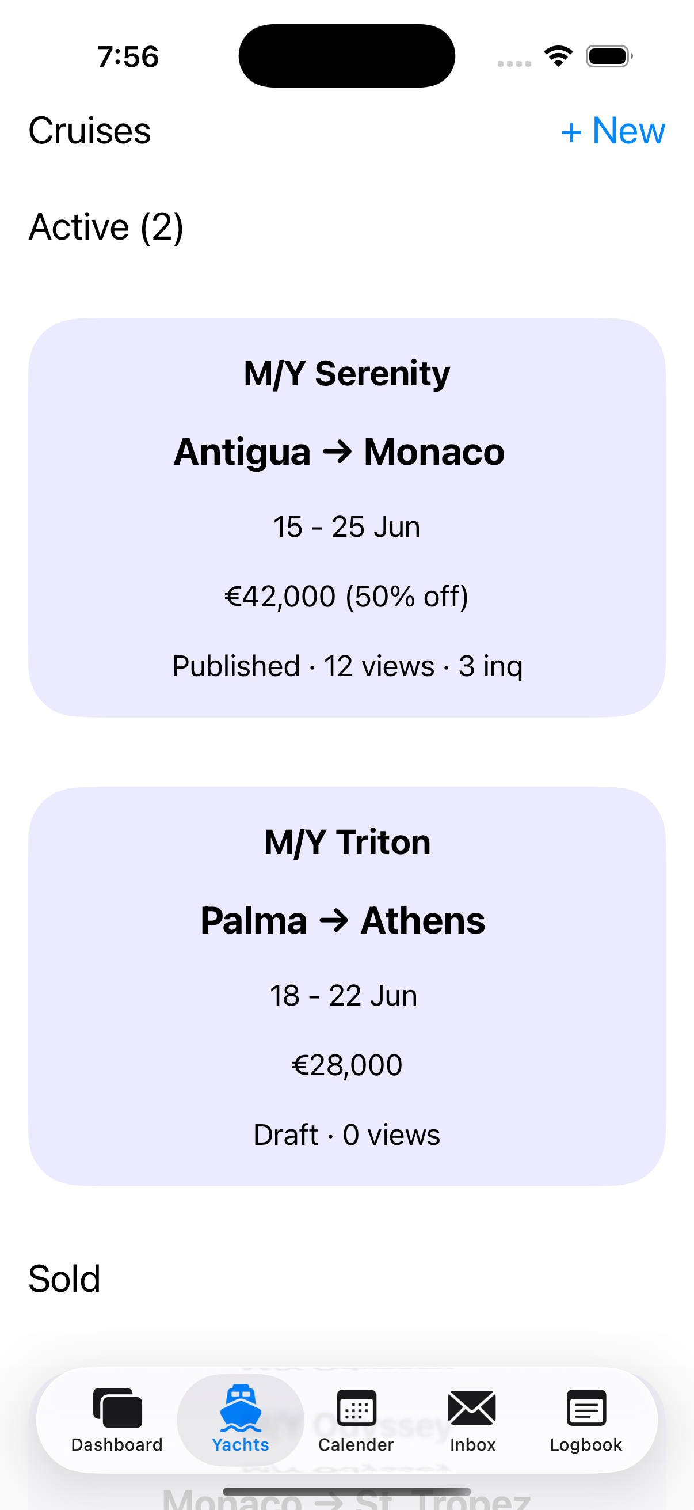Tap the Sold section header
The width and height of the screenshot is (694, 1510).
pyautogui.click(x=64, y=1278)
